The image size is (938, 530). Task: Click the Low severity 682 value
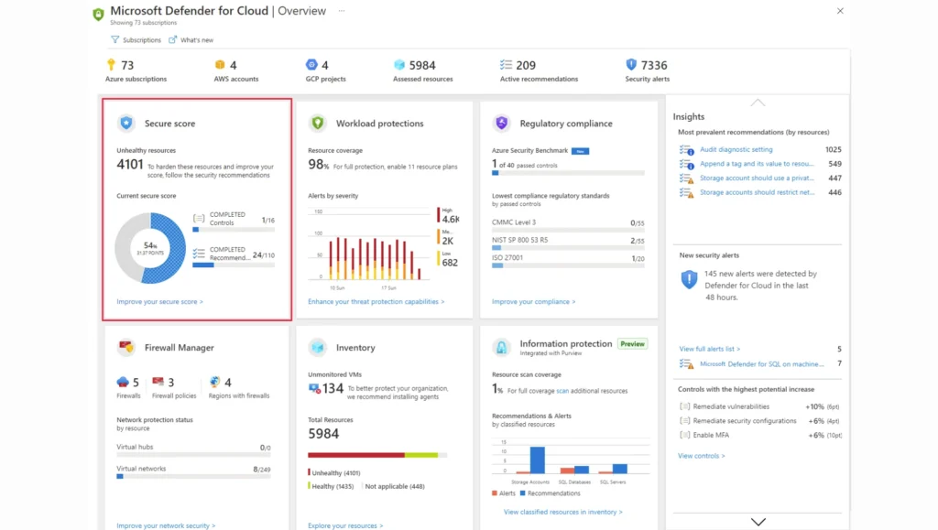click(x=450, y=263)
